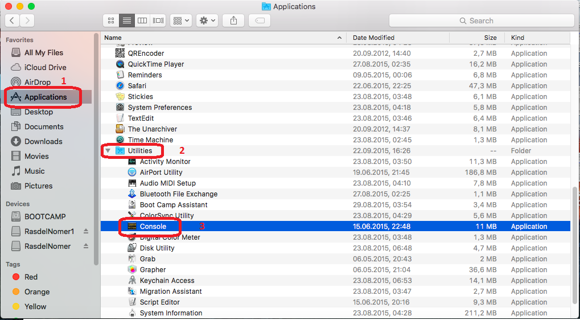Screen dimensions: 580x320
Task: Select the Activity Monitor icon
Action: (132, 161)
